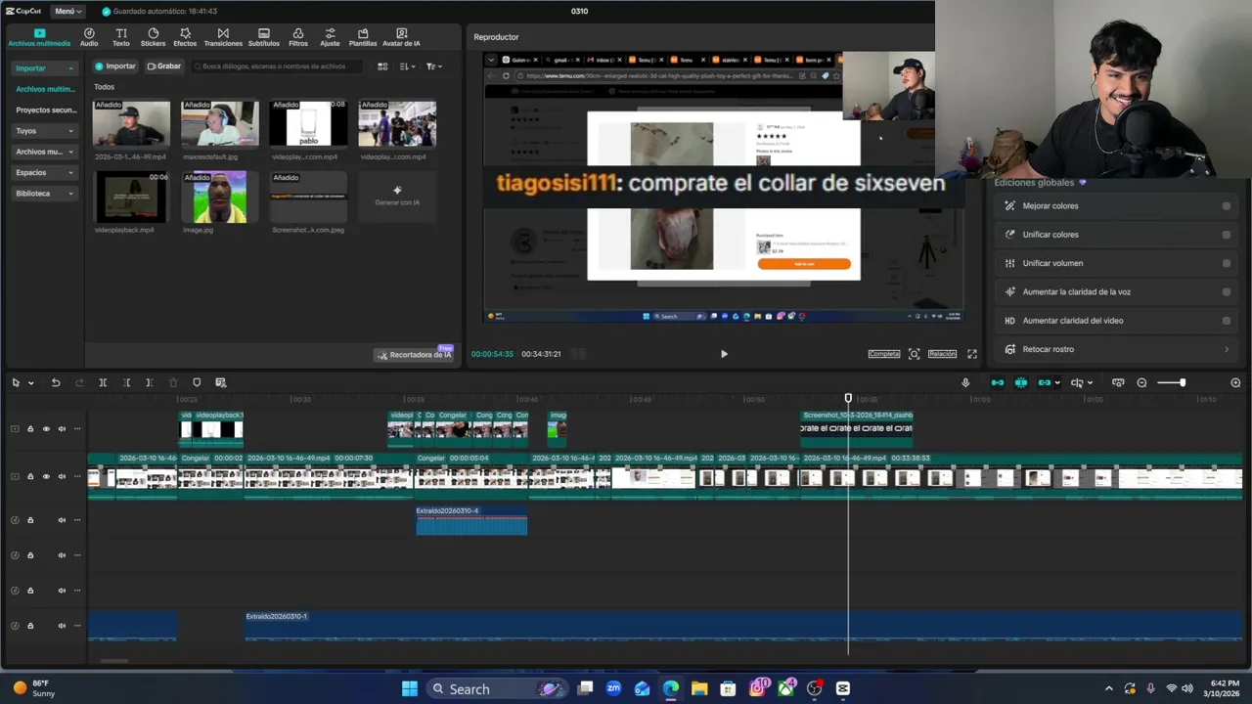Focus the media search field
This screenshot has width=1252, height=704.
pos(277,66)
